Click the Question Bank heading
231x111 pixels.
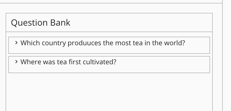point(41,23)
